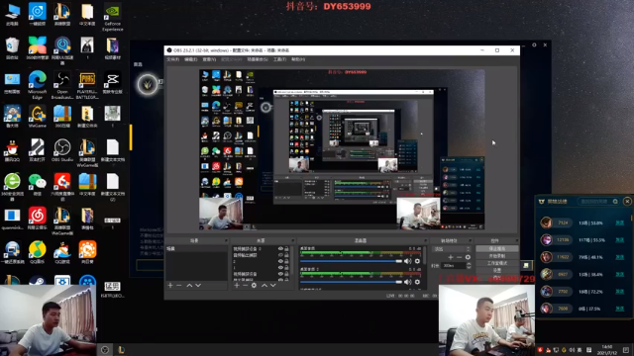
Task: Open notification center icon in taskbar
Action: pyautogui.click(x=626, y=349)
